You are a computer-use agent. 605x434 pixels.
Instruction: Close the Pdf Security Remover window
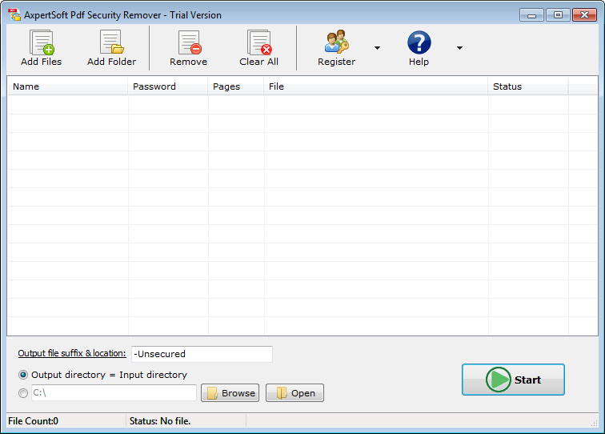coord(584,15)
